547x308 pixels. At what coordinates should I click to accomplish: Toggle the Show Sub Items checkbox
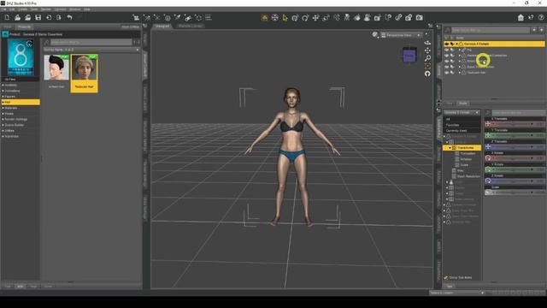[x=446, y=277]
